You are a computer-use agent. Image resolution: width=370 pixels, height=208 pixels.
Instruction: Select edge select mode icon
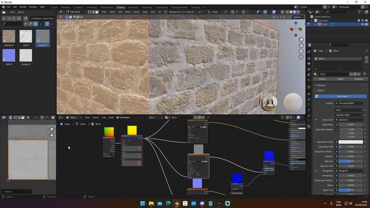93,12
